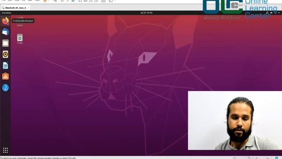Image resolution: width=282 pixels, height=159 pixels.
Task: Show Applications grid
Action: pos(5,150)
